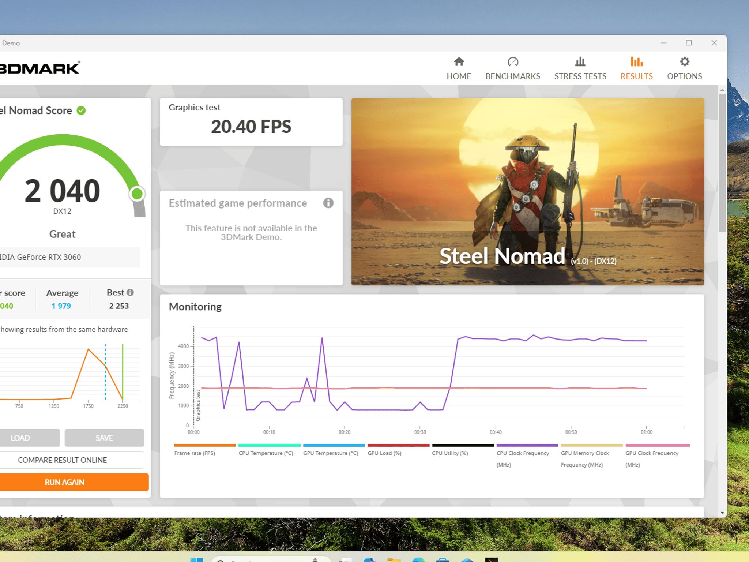This screenshot has height=562, width=749.
Task: Click the Steel Nomad benchmark image
Action: [x=527, y=191]
